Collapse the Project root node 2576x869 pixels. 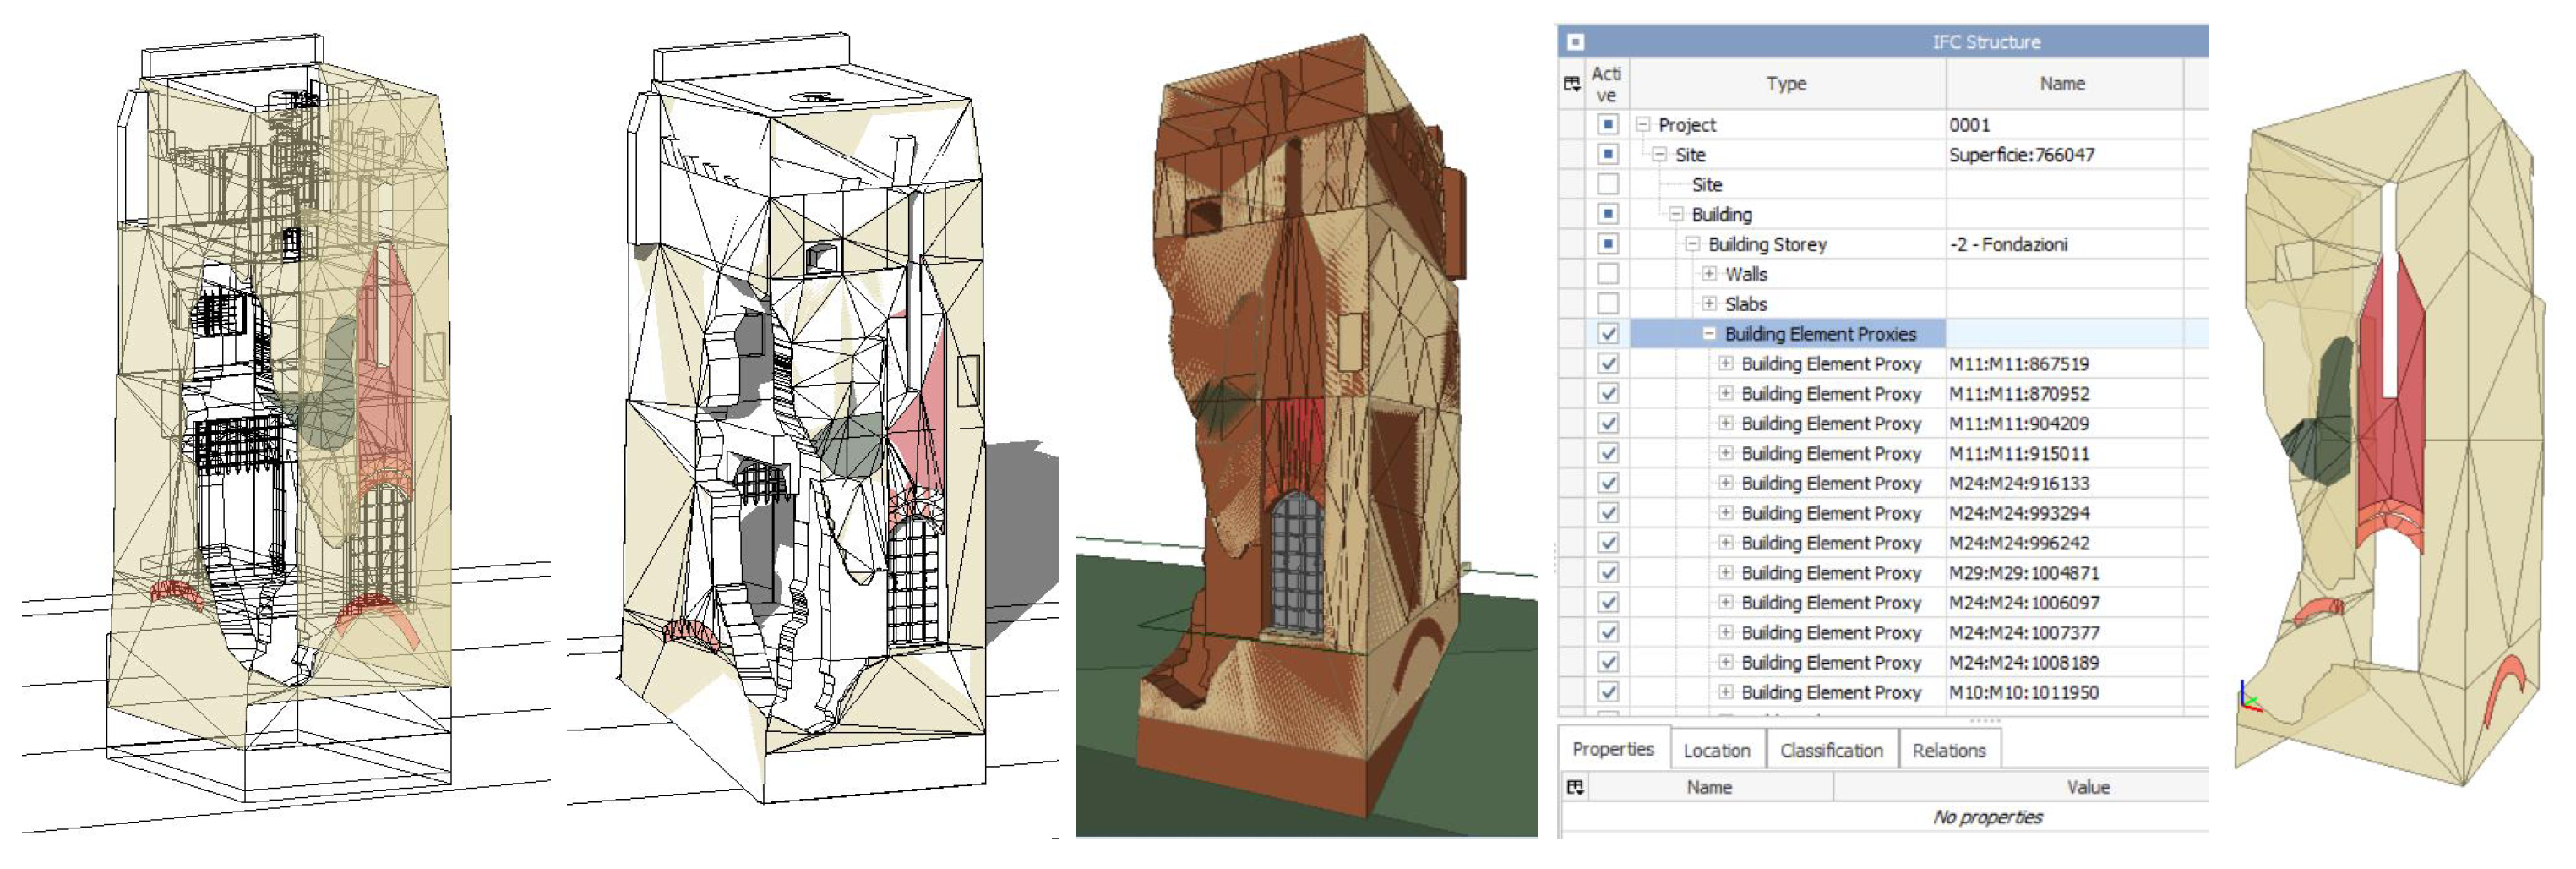coord(1642,125)
